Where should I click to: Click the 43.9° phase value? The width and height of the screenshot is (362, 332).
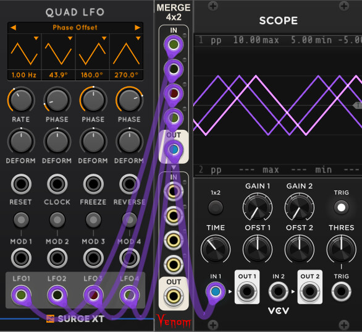pyautogui.click(x=58, y=75)
